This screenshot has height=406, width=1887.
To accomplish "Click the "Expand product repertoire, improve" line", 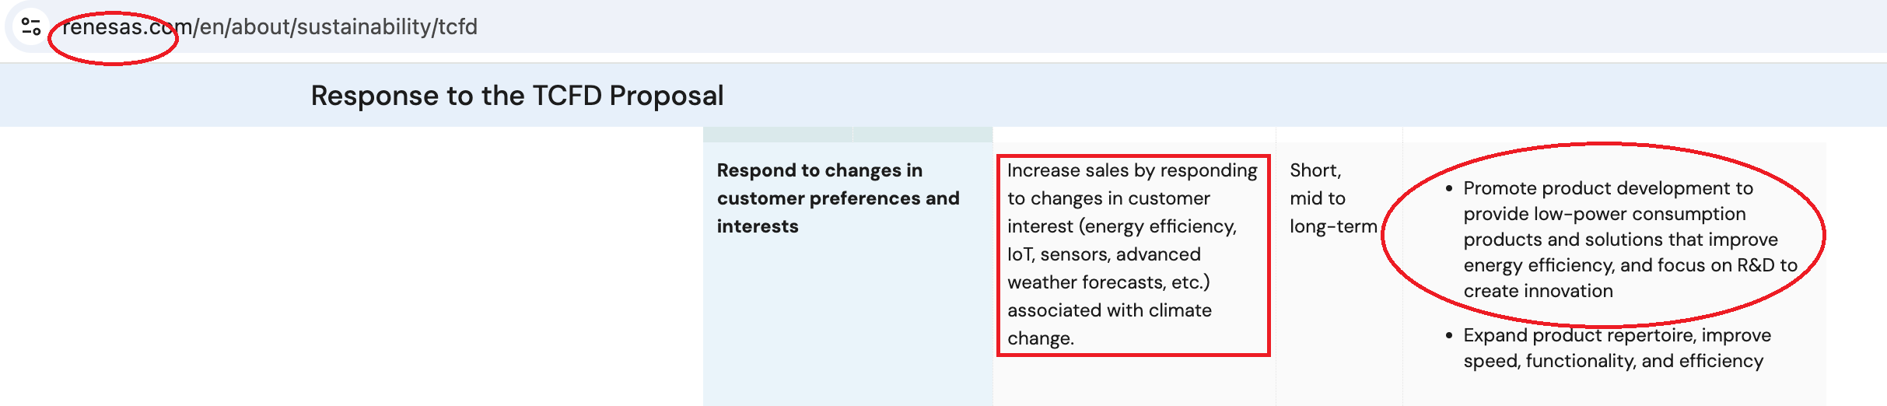I will click(x=1616, y=335).
